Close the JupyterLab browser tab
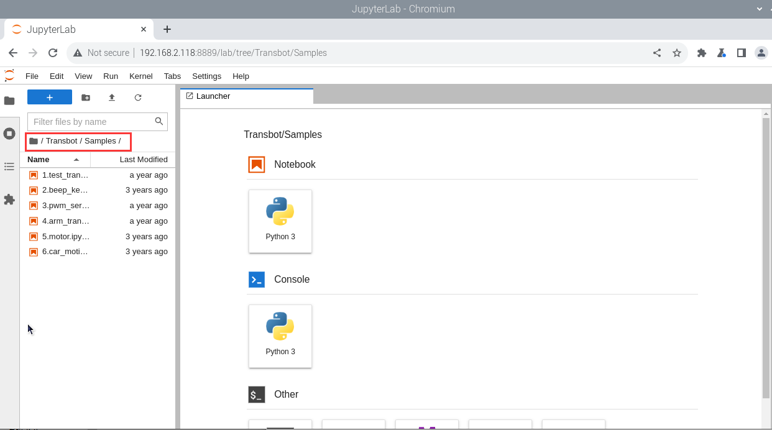The image size is (772, 430). [144, 29]
